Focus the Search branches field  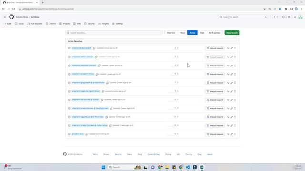click(114, 33)
